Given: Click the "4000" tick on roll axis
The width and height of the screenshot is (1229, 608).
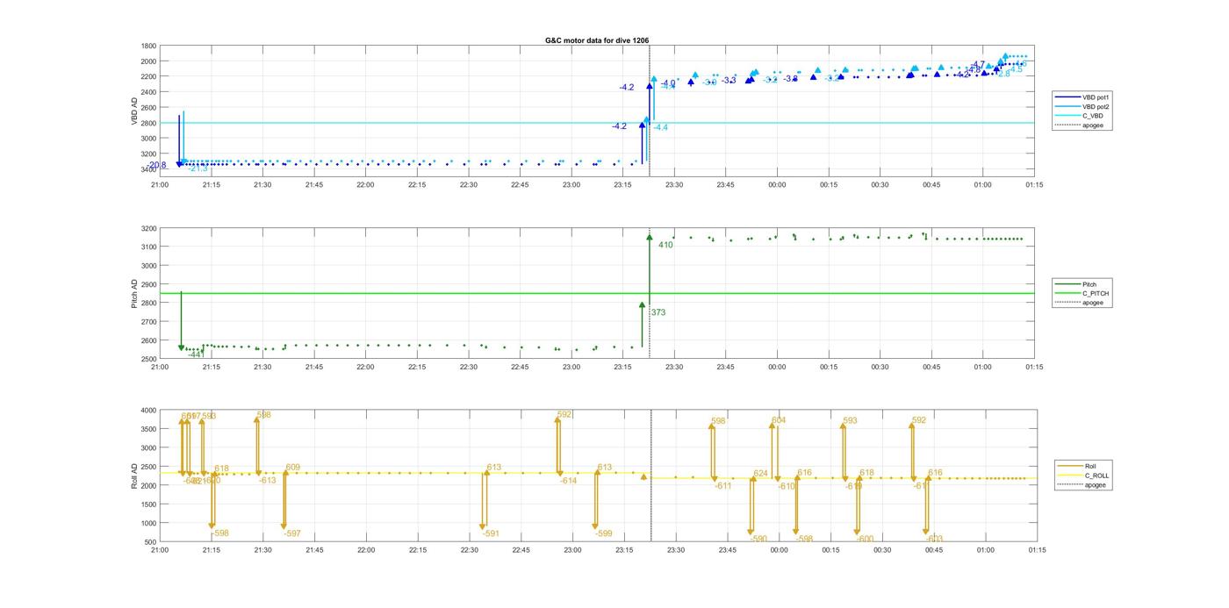Looking at the screenshot, I should click(148, 411).
